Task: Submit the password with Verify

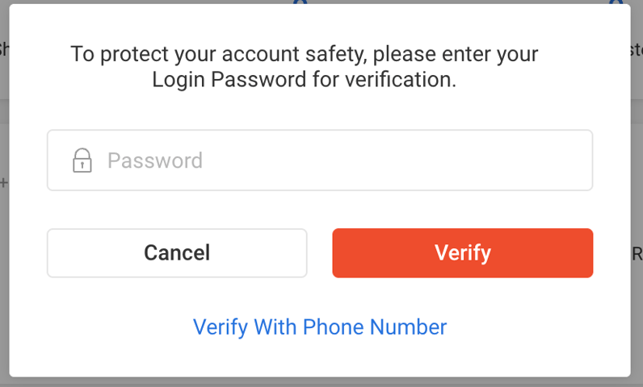Action: coord(463,253)
